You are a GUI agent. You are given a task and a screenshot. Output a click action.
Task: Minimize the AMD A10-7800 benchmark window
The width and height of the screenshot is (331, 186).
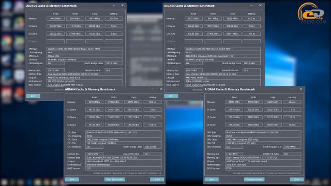(x=252, y=5)
